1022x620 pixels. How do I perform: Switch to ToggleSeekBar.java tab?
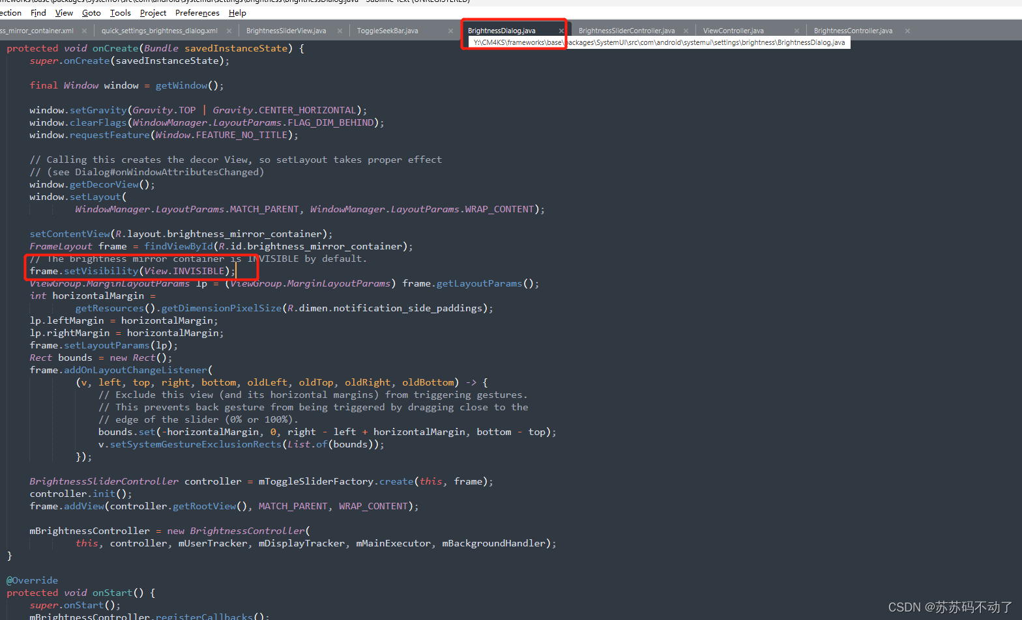(387, 31)
